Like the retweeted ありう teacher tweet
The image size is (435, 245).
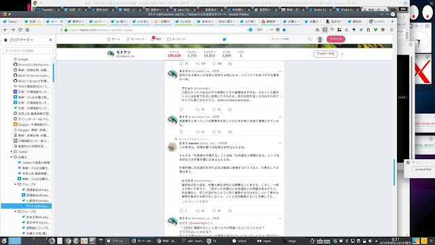click(x=214, y=211)
